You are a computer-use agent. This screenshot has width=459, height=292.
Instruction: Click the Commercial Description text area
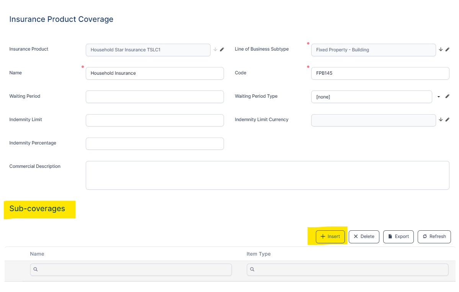(x=267, y=175)
